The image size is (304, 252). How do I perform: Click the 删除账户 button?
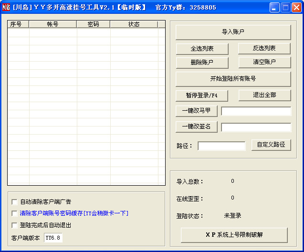(202, 63)
